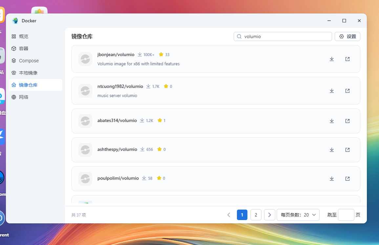Click the star icon on abates314/volumio
379x245 pixels.
pos(159,120)
